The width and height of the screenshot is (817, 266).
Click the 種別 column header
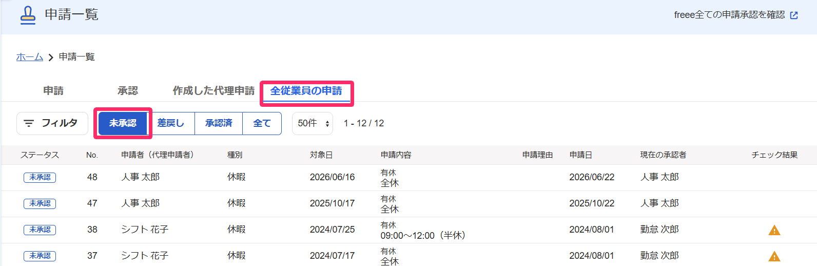click(235, 155)
